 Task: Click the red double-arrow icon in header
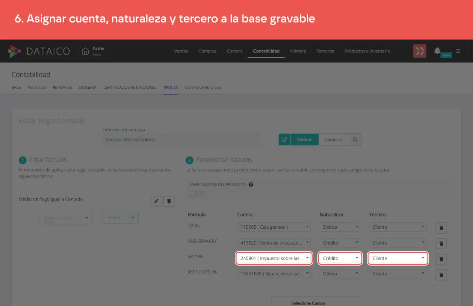pyautogui.click(x=420, y=51)
